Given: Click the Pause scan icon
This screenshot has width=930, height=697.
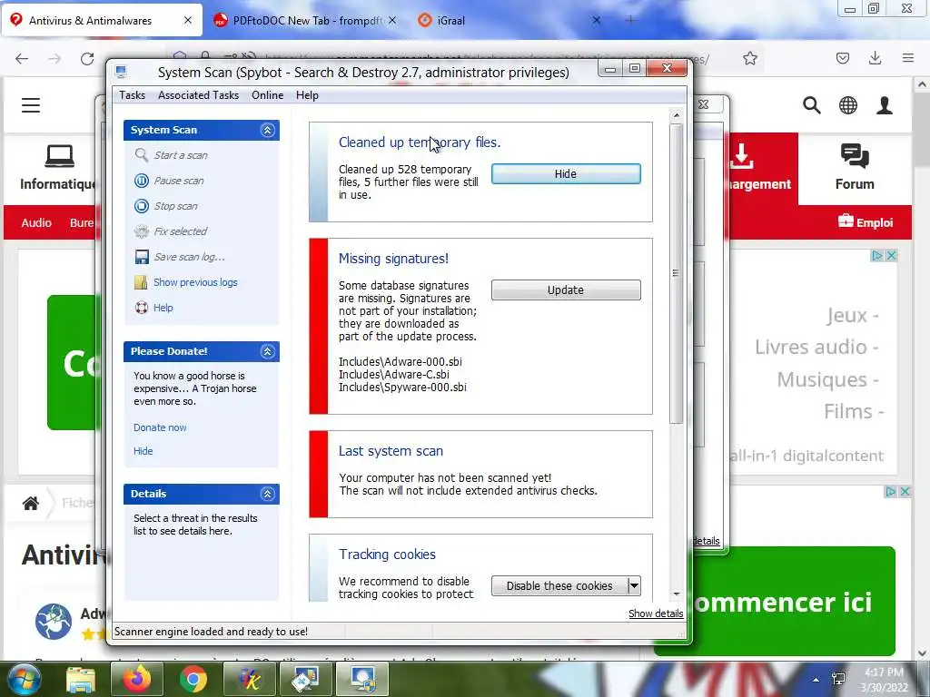Looking at the screenshot, I should tap(141, 181).
